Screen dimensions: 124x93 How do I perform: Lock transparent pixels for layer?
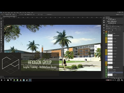coord(108,30)
